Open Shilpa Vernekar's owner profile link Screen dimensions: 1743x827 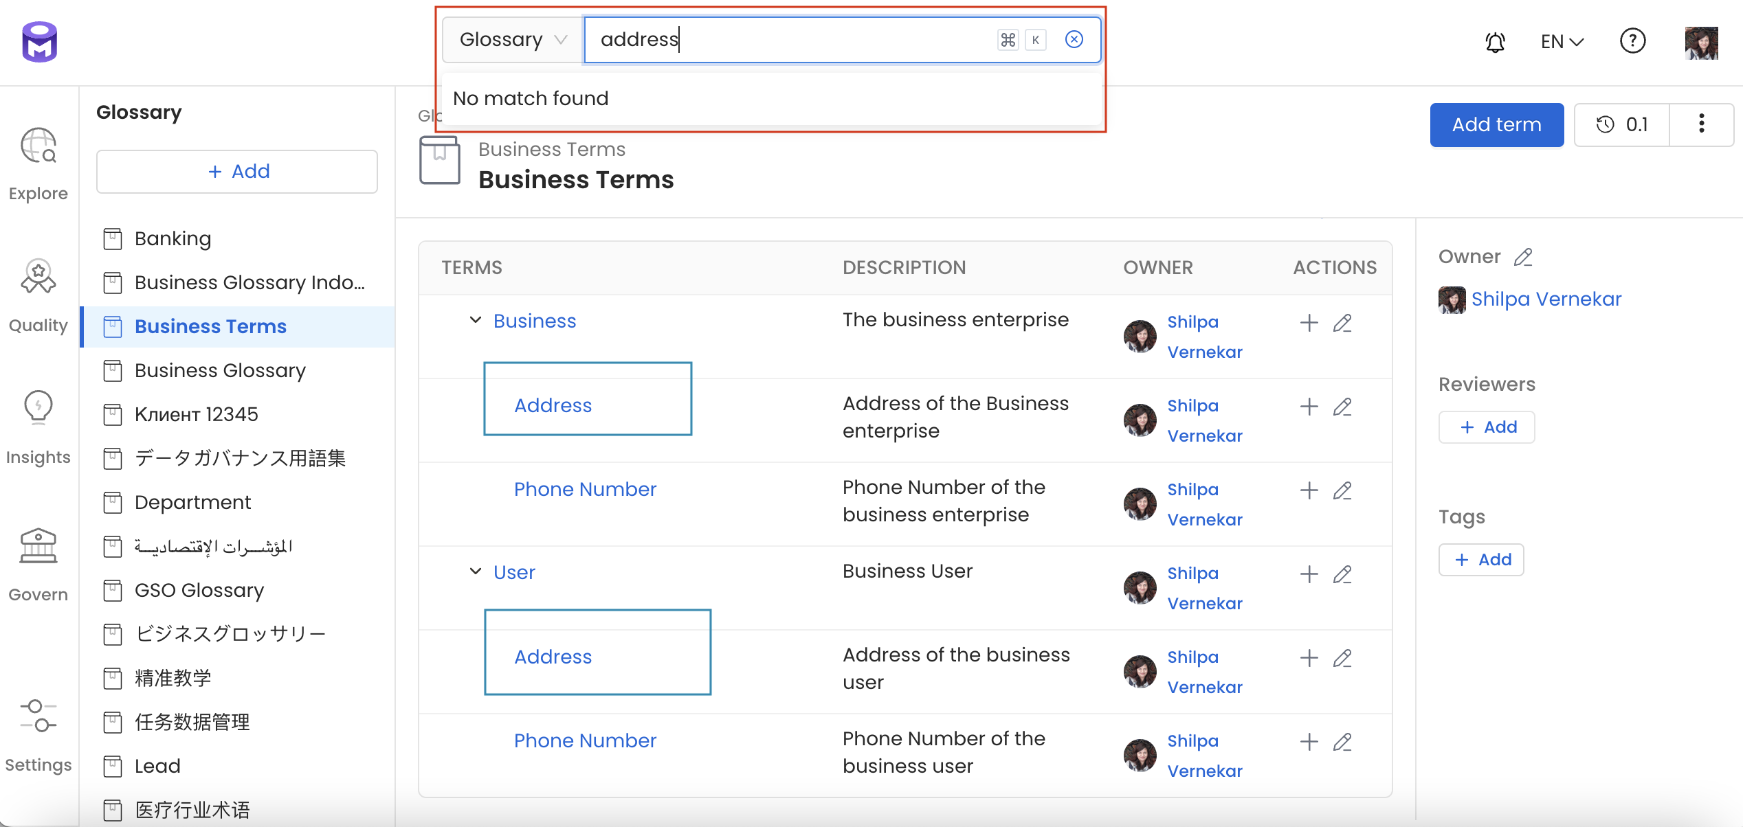(x=1546, y=299)
